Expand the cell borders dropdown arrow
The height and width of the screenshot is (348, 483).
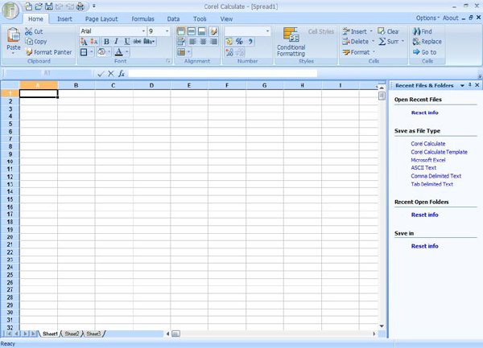[x=92, y=52]
